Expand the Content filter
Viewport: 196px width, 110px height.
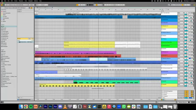pos(20,10)
